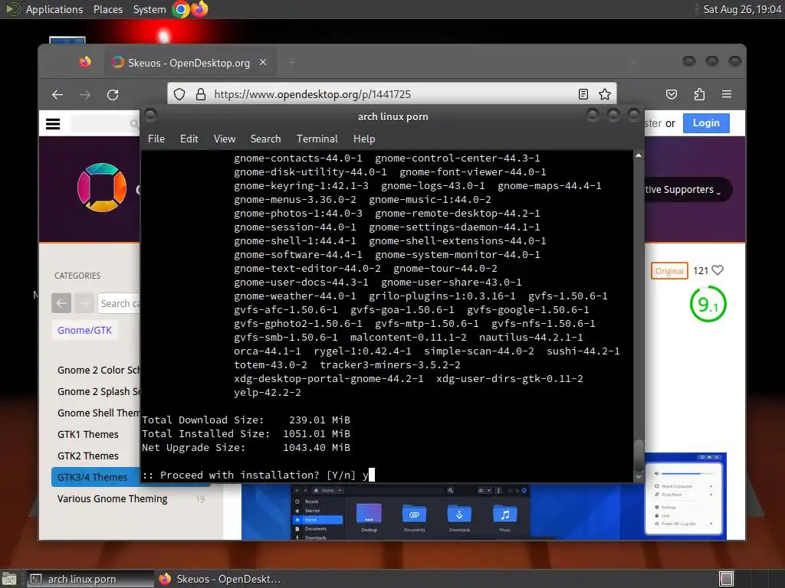Like the product with the heart icon
The width and height of the screenshot is (785, 588).
pos(718,270)
